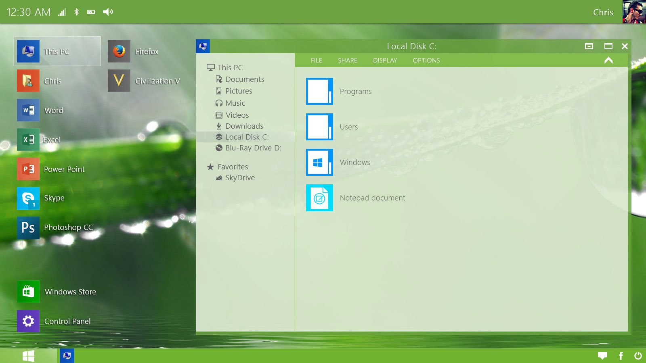Image resolution: width=646 pixels, height=363 pixels.
Task: Open the Excel shortcut icon
Action: point(28,140)
